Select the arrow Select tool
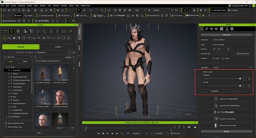Viewport: 256px width, 138px height. tap(79, 10)
